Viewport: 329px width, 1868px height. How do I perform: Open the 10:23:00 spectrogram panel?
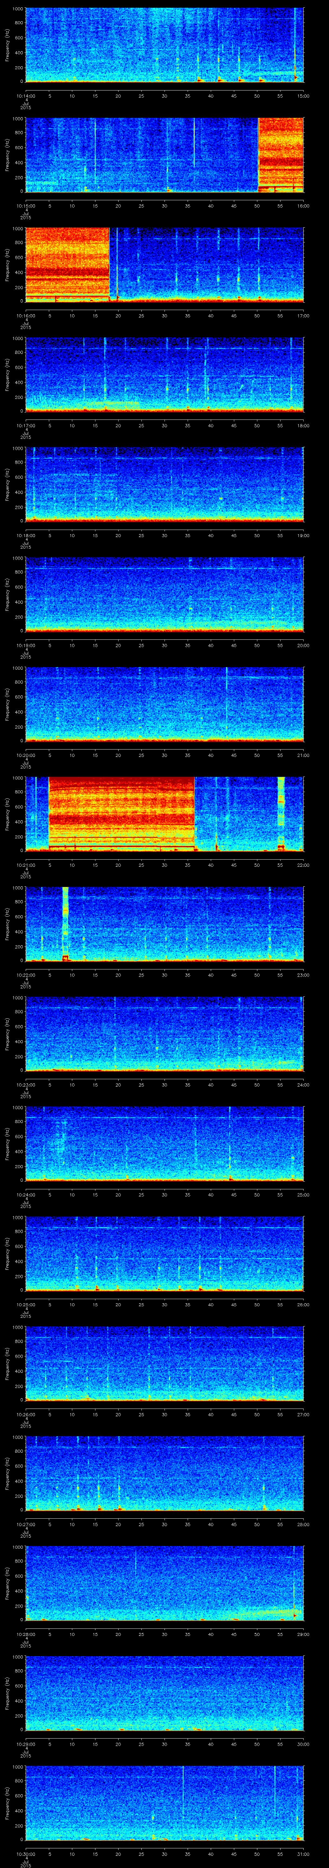tap(164, 1033)
